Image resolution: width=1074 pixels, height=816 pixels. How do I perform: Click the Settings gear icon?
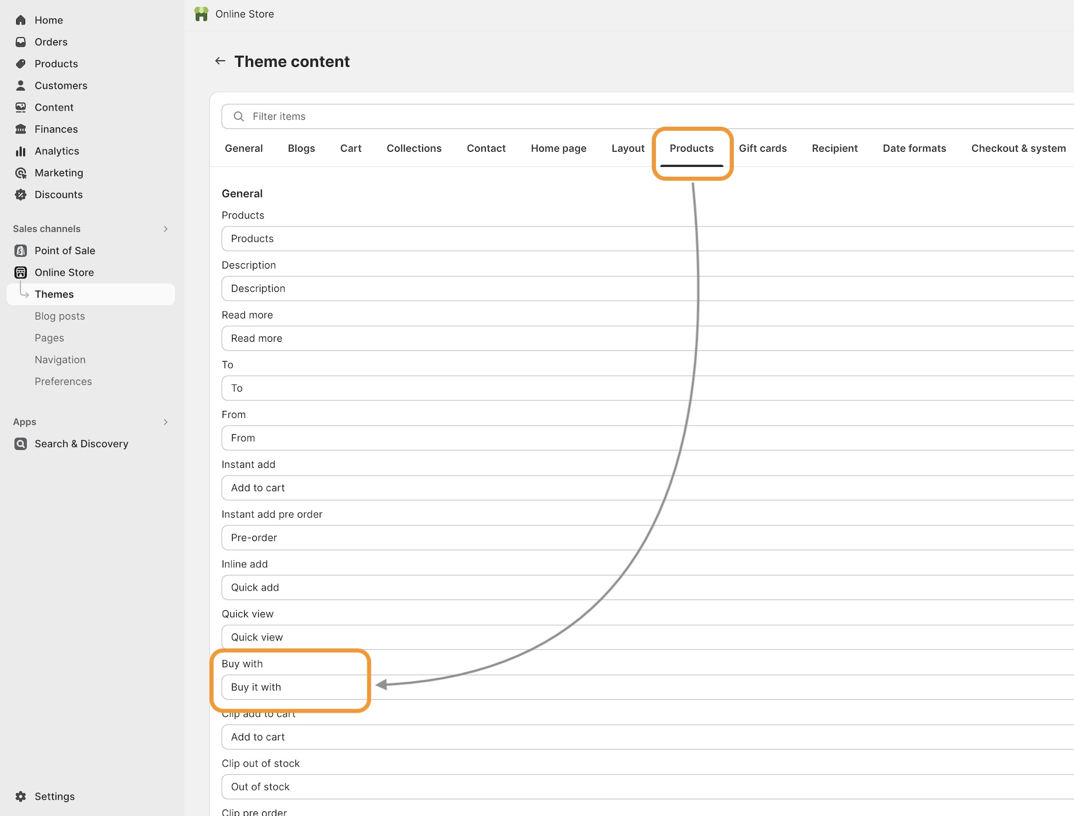click(x=21, y=796)
